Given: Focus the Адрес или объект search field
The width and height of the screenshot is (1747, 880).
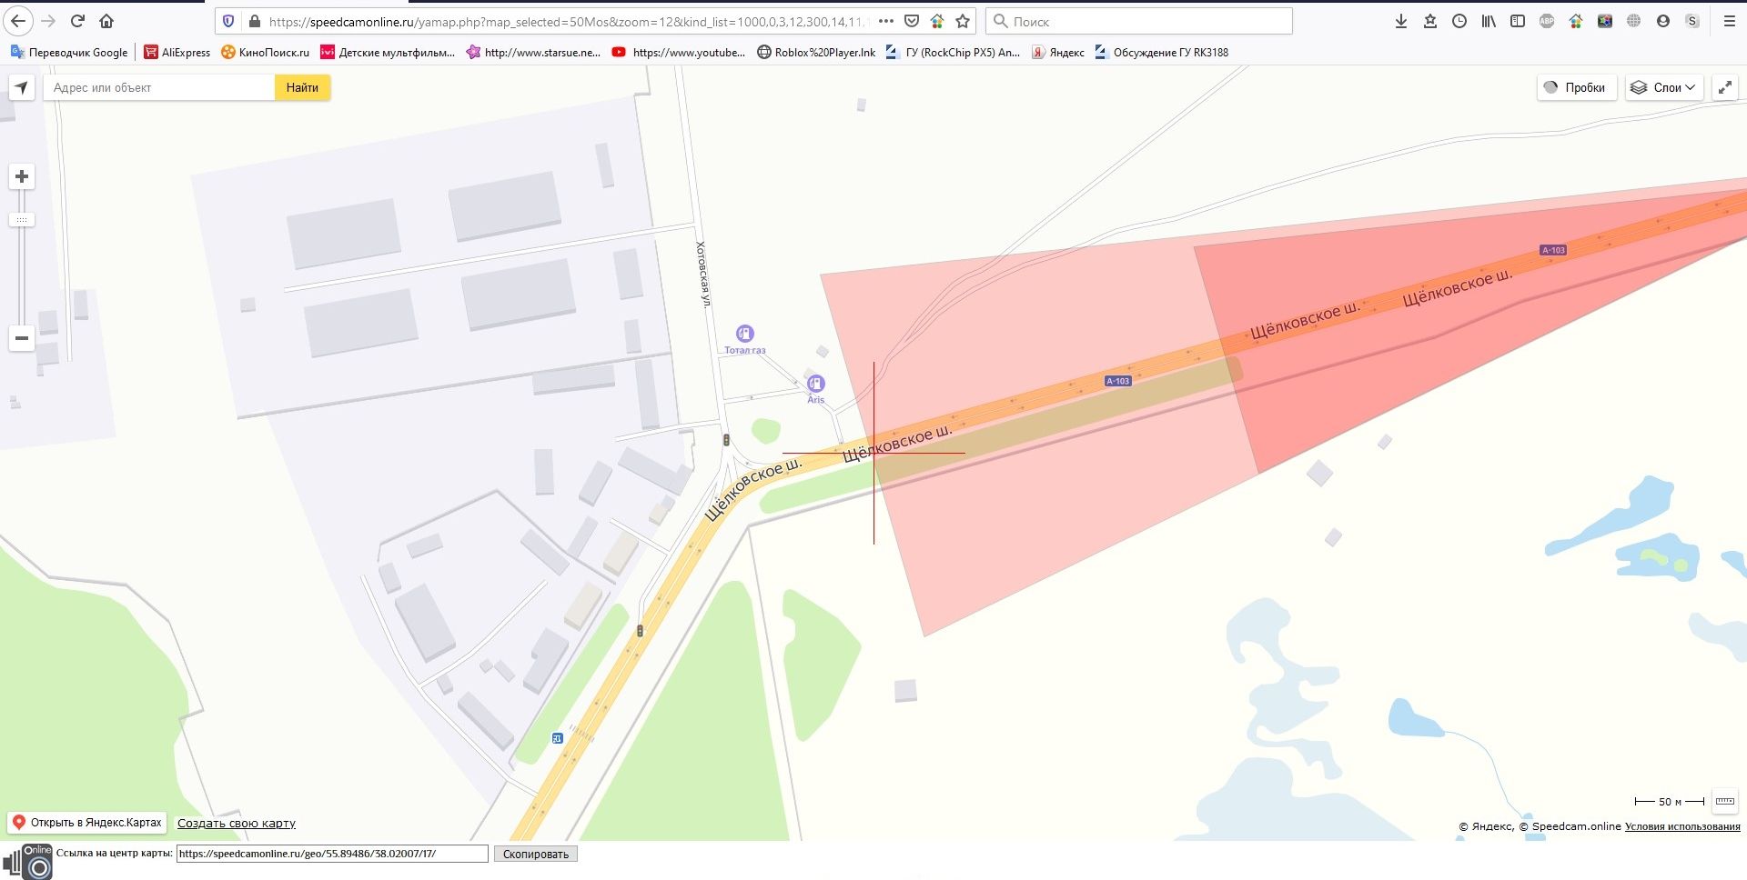Looking at the screenshot, I should [159, 88].
